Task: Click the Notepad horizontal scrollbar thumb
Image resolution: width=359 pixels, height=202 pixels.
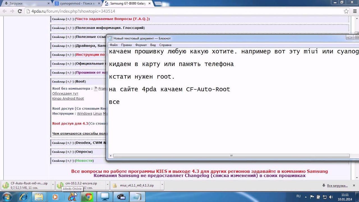Action: (231, 156)
